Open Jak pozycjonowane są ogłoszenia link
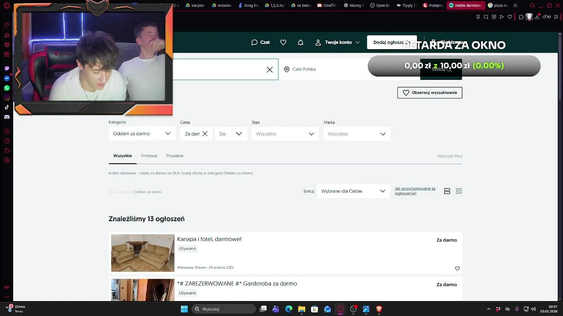This screenshot has height=316, width=563. pos(415,191)
